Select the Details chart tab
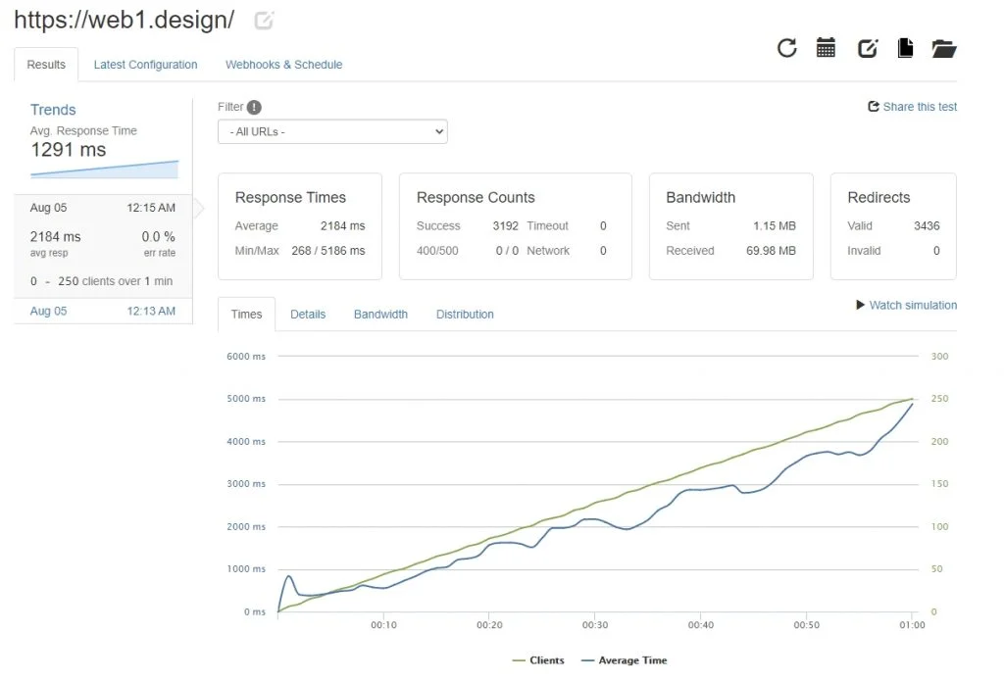1004x682 pixels. point(308,315)
